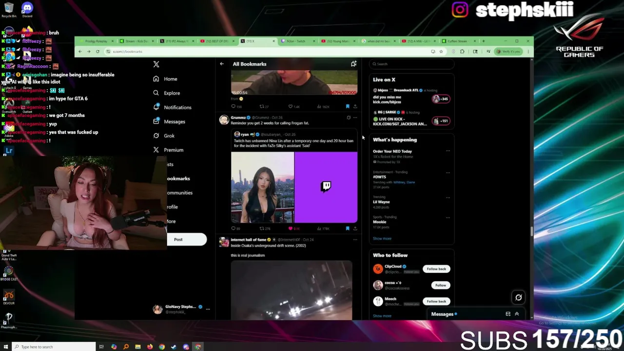Reload the page in Chrome
Image resolution: width=624 pixels, height=351 pixels.
coord(97,51)
